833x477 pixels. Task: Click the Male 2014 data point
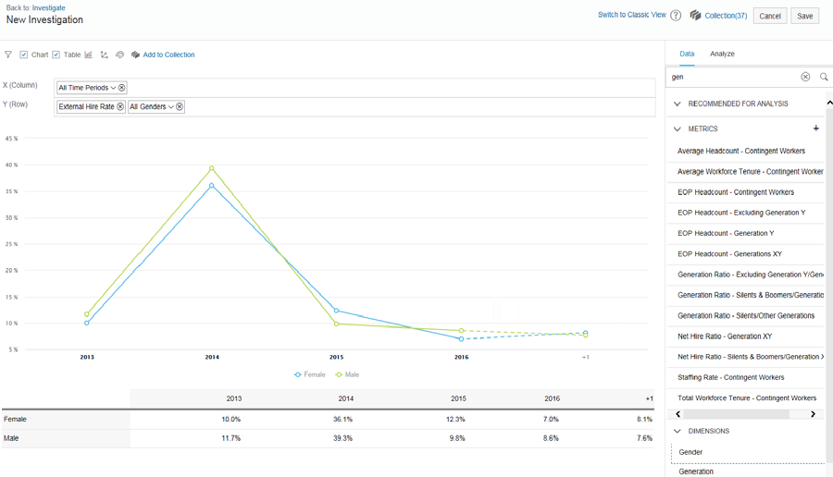(211, 168)
